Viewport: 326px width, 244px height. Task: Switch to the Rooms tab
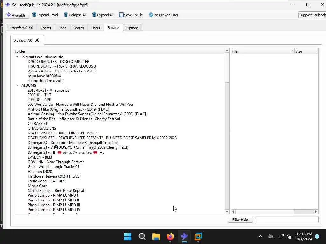tap(46, 28)
